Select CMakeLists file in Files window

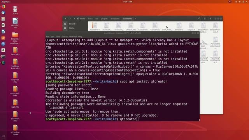click(131, 26)
